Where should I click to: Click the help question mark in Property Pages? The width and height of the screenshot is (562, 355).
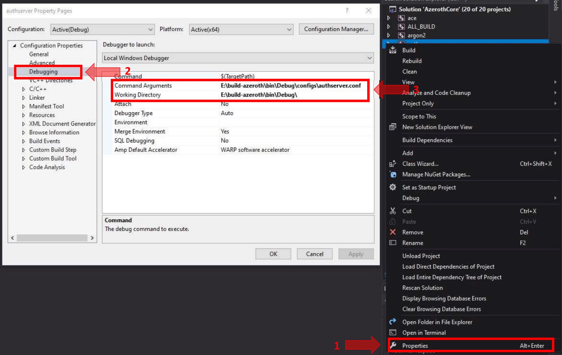pyautogui.click(x=347, y=11)
